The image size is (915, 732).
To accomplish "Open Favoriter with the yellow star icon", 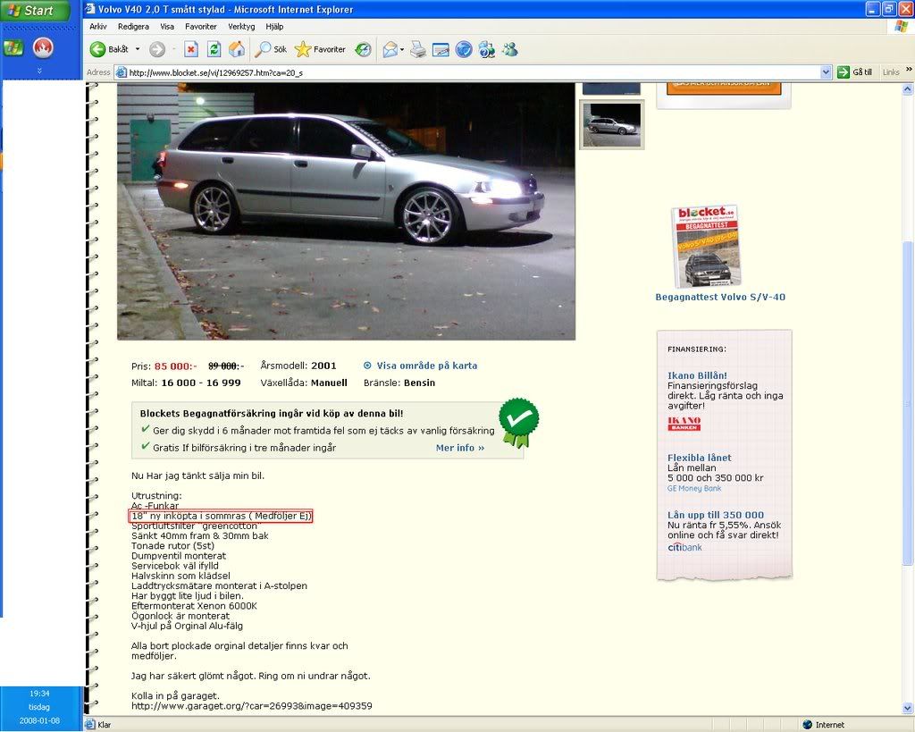I will pos(304,49).
